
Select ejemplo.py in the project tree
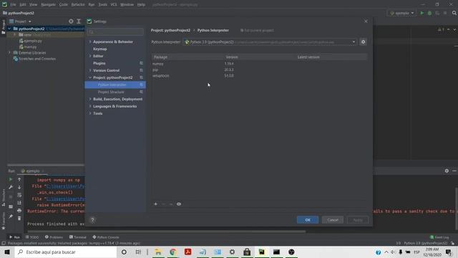click(33, 41)
